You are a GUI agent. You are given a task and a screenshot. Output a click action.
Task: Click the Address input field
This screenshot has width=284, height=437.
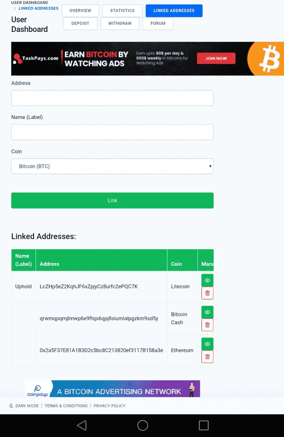click(112, 98)
